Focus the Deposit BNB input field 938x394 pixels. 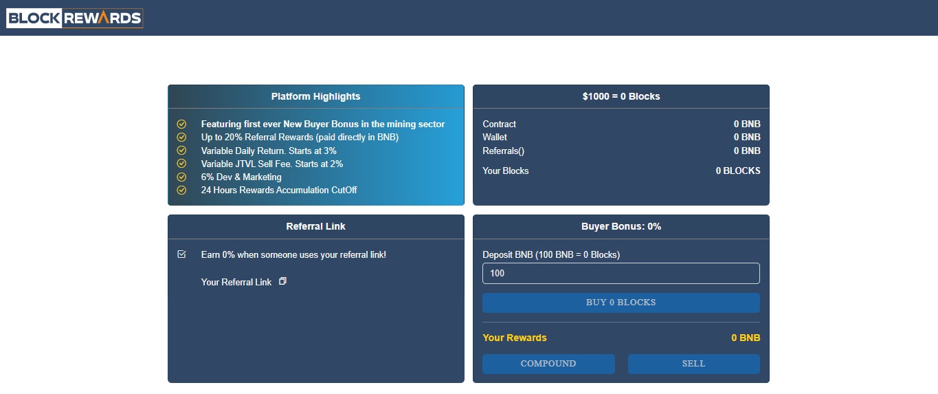click(x=621, y=273)
